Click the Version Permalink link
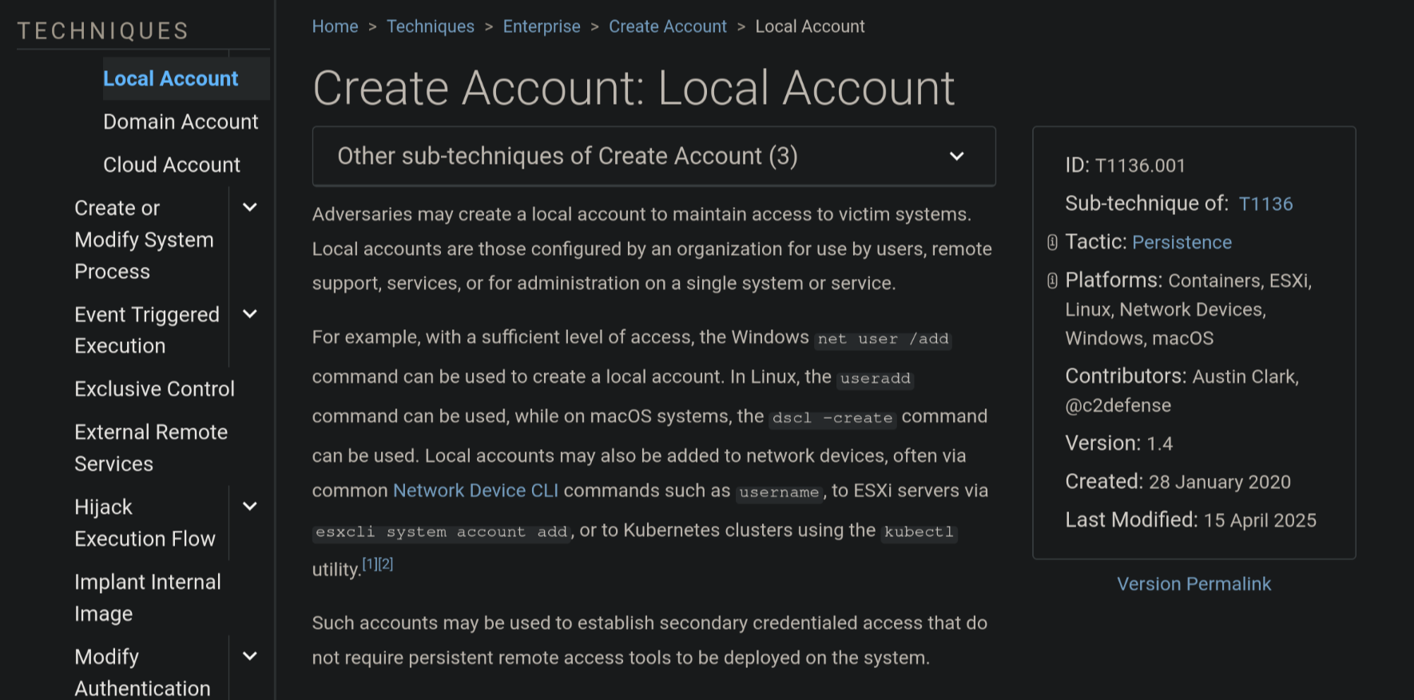The height and width of the screenshot is (700, 1414). (x=1194, y=584)
